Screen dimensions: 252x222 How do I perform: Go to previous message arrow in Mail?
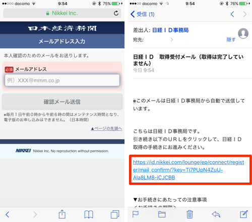click(x=232, y=14)
